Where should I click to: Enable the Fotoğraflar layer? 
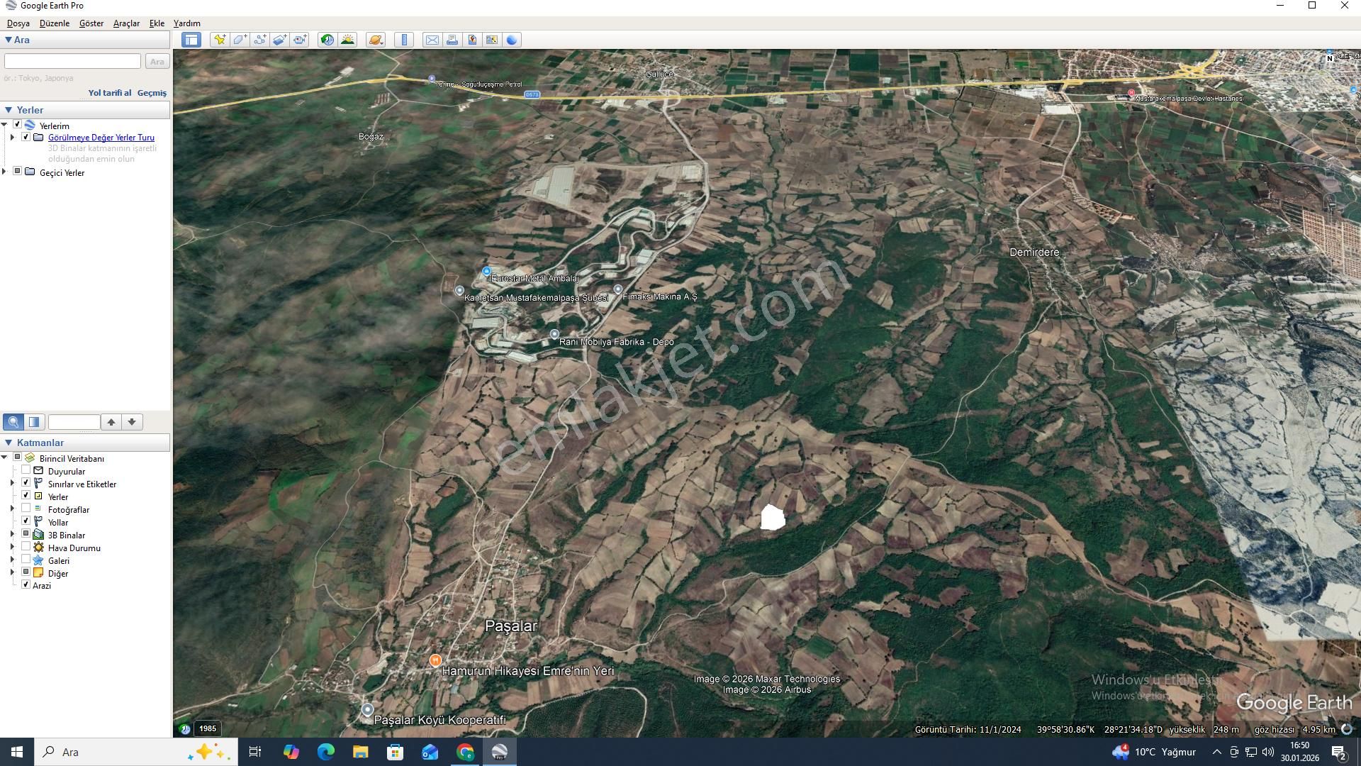pos(26,509)
